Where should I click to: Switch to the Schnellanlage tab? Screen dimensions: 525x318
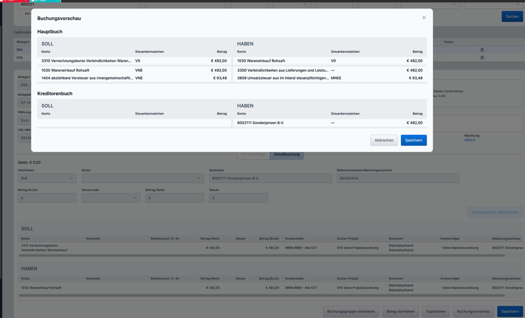pyautogui.click(x=253, y=155)
